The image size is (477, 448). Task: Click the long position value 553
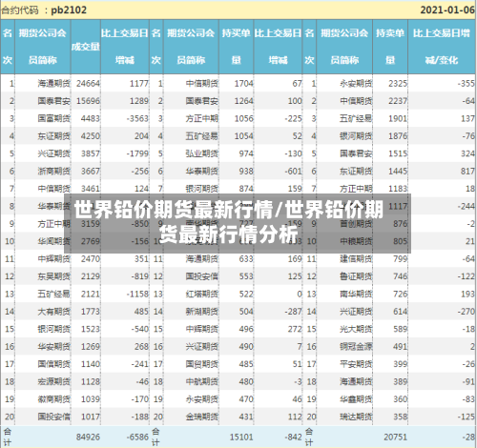click(246, 276)
